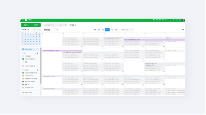Image resolution: width=206 pixels, height=115 pixels.
Task: Open the red-text event in the last Saturday cell
Action: coord(175,93)
